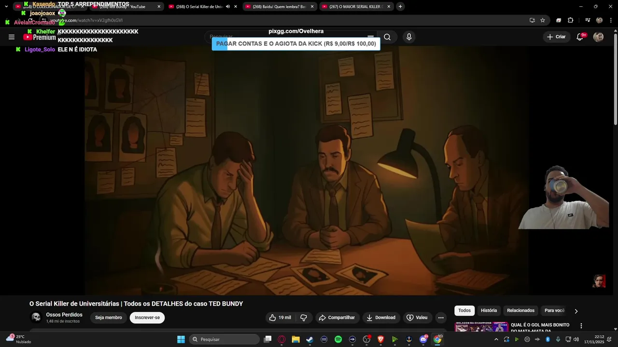Screen dimensions: 618x347
Task: Select the Para você filter chip
Action: pos(554,310)
